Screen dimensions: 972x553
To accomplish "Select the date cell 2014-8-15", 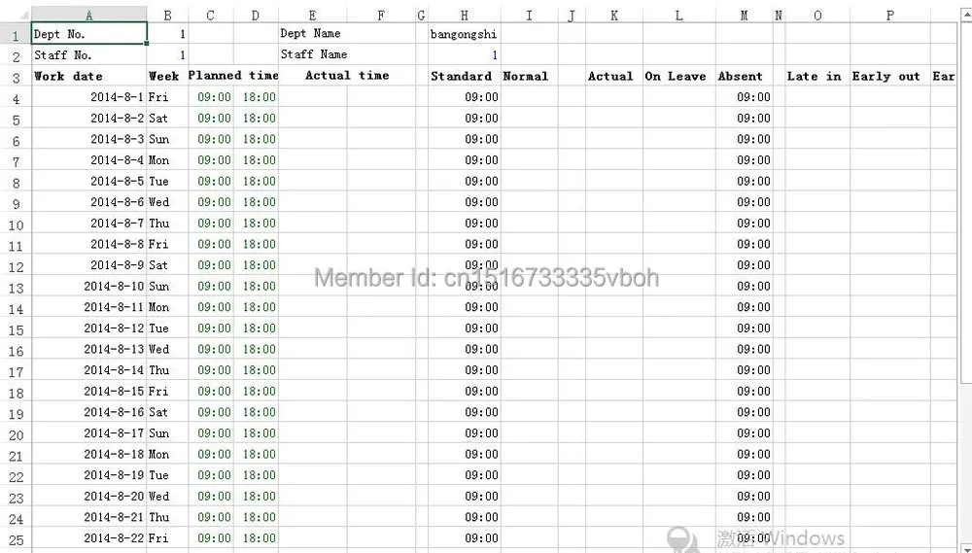I will 88,392.
